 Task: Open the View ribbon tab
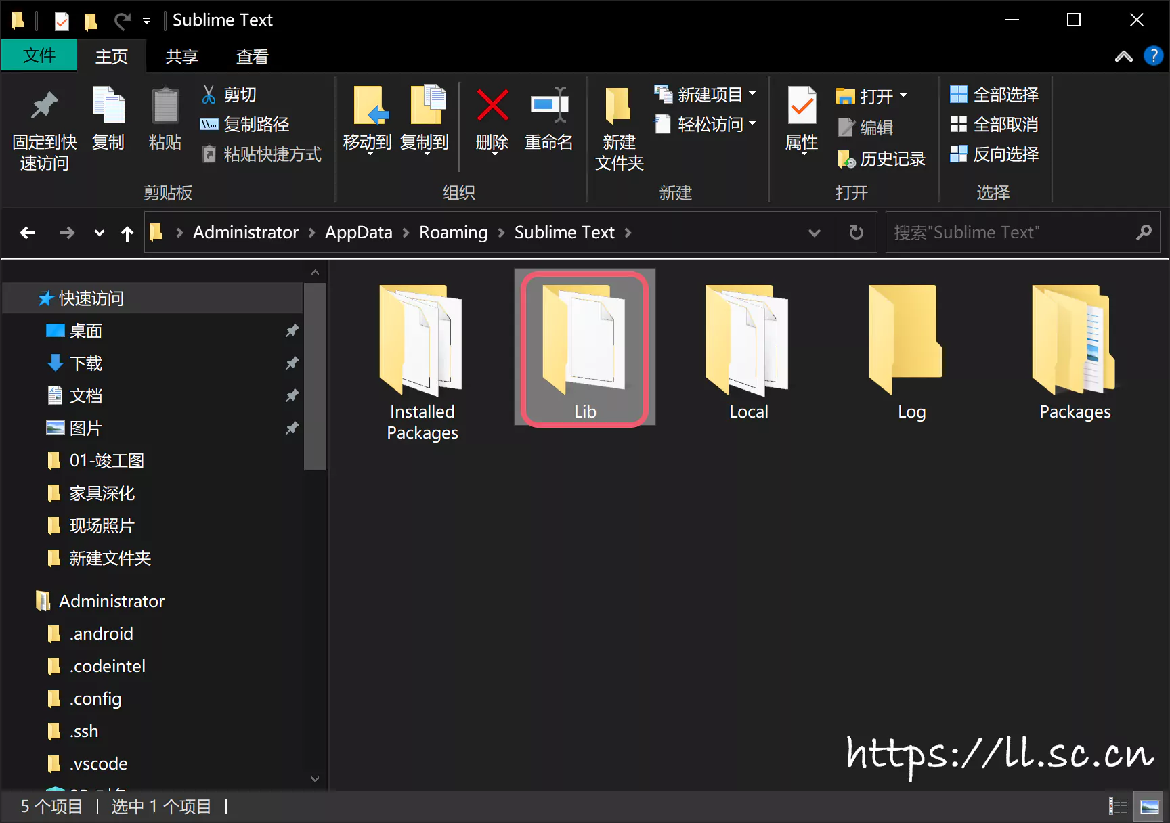pos(252,57)
